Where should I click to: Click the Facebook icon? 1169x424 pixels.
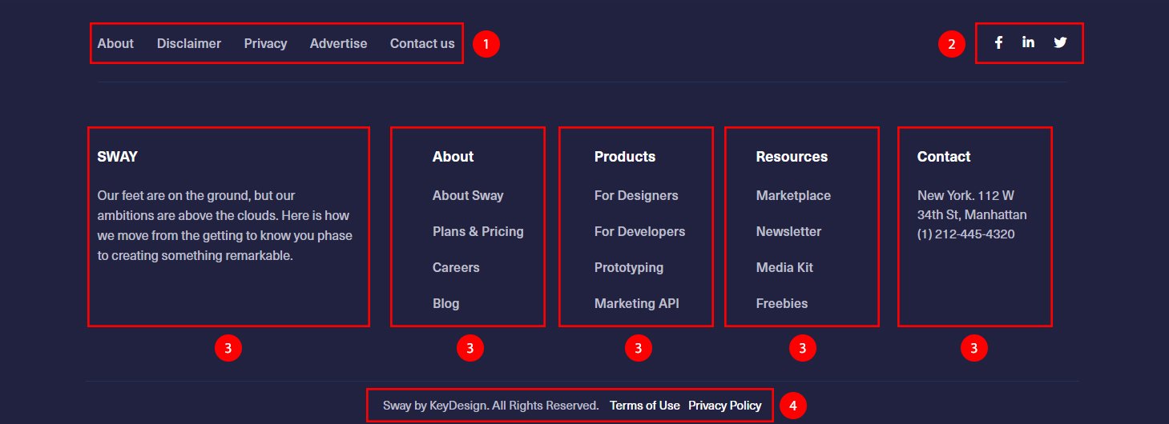998,43
